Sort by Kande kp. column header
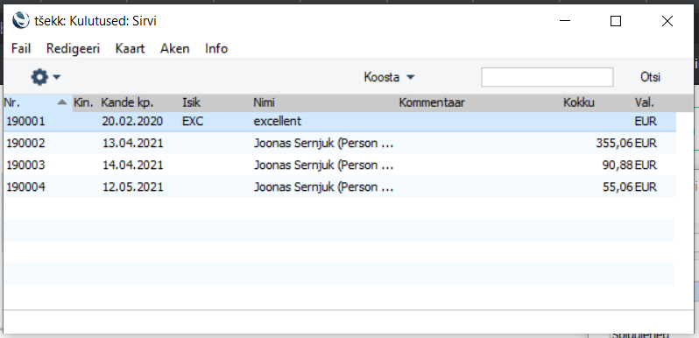Screen dimensions: 699x338 point(127,103)
